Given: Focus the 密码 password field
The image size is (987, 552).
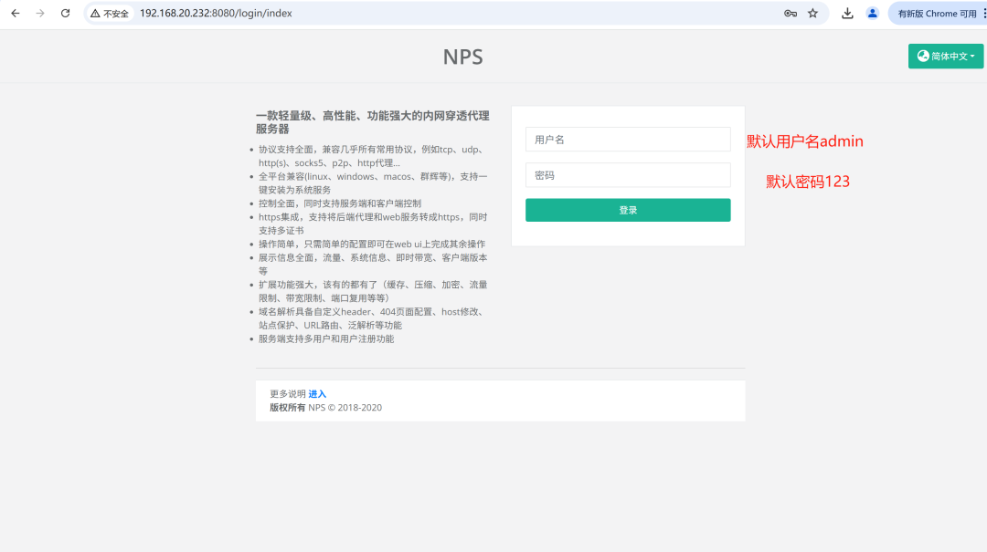Looking at the screenshot, I should point(628,175).
